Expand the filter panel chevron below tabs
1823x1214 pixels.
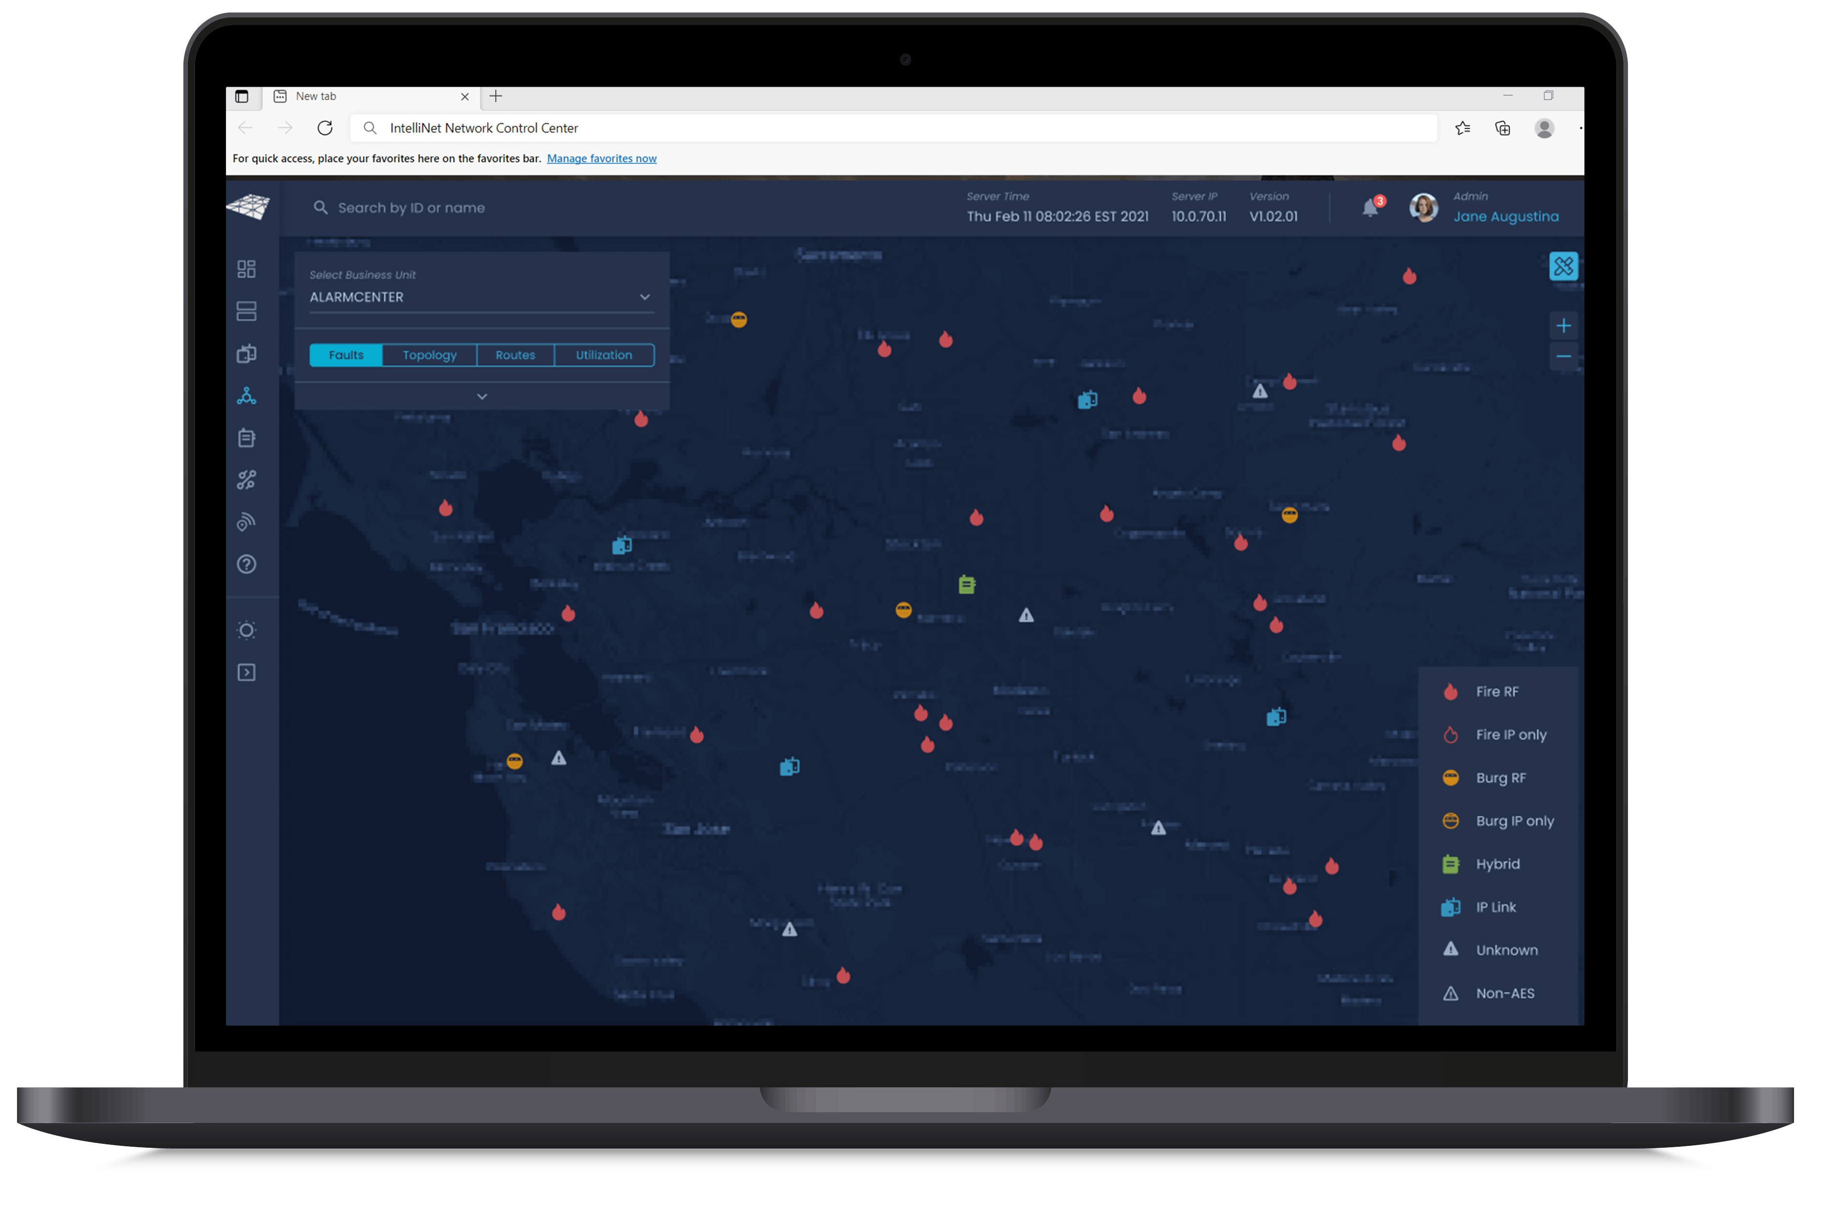point(482,396)
